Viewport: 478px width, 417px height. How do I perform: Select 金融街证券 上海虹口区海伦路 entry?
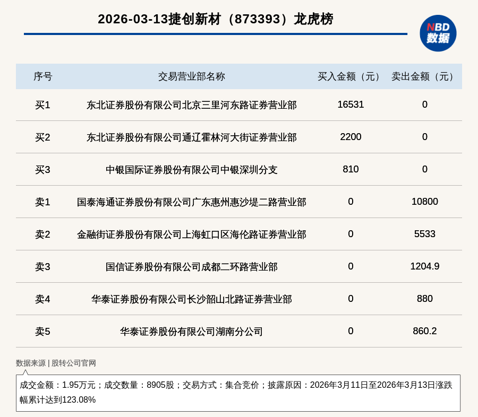click(191, 234)
